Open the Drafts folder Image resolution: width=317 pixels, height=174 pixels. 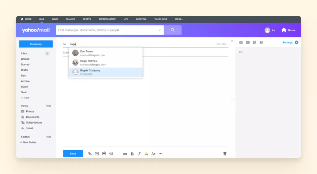24,70
